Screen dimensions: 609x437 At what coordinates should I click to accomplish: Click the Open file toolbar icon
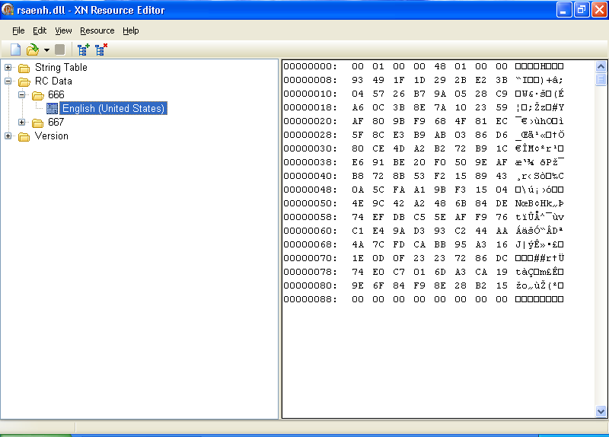(32, 49)
